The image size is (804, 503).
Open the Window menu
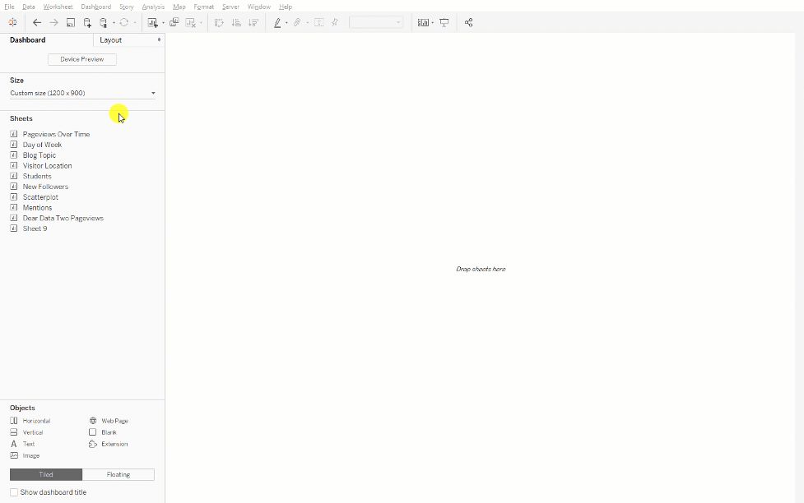pyautogui.click(x=259, y=7)
